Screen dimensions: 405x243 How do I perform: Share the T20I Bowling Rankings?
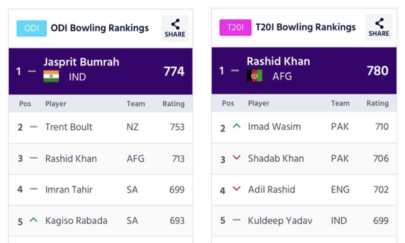pos(379,27)
